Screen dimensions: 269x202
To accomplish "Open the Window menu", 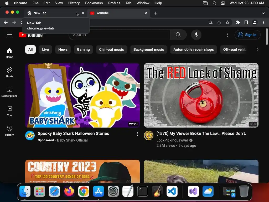I will point(143,3).
